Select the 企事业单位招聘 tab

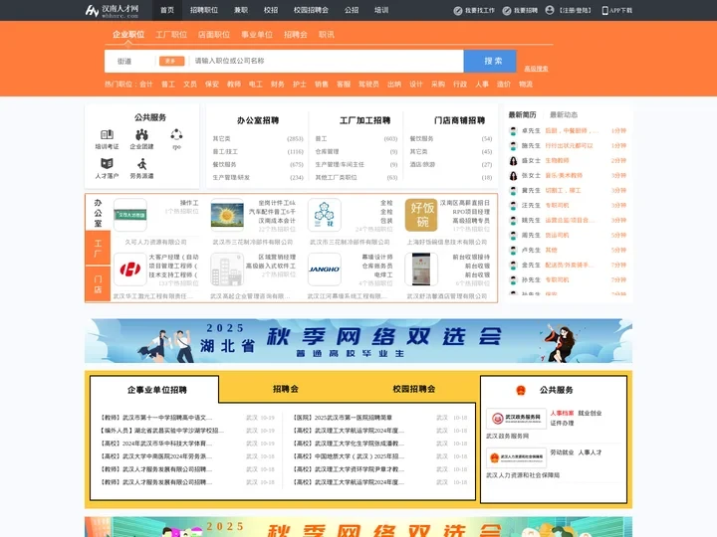pyautogui.click(x=157, y=390)
